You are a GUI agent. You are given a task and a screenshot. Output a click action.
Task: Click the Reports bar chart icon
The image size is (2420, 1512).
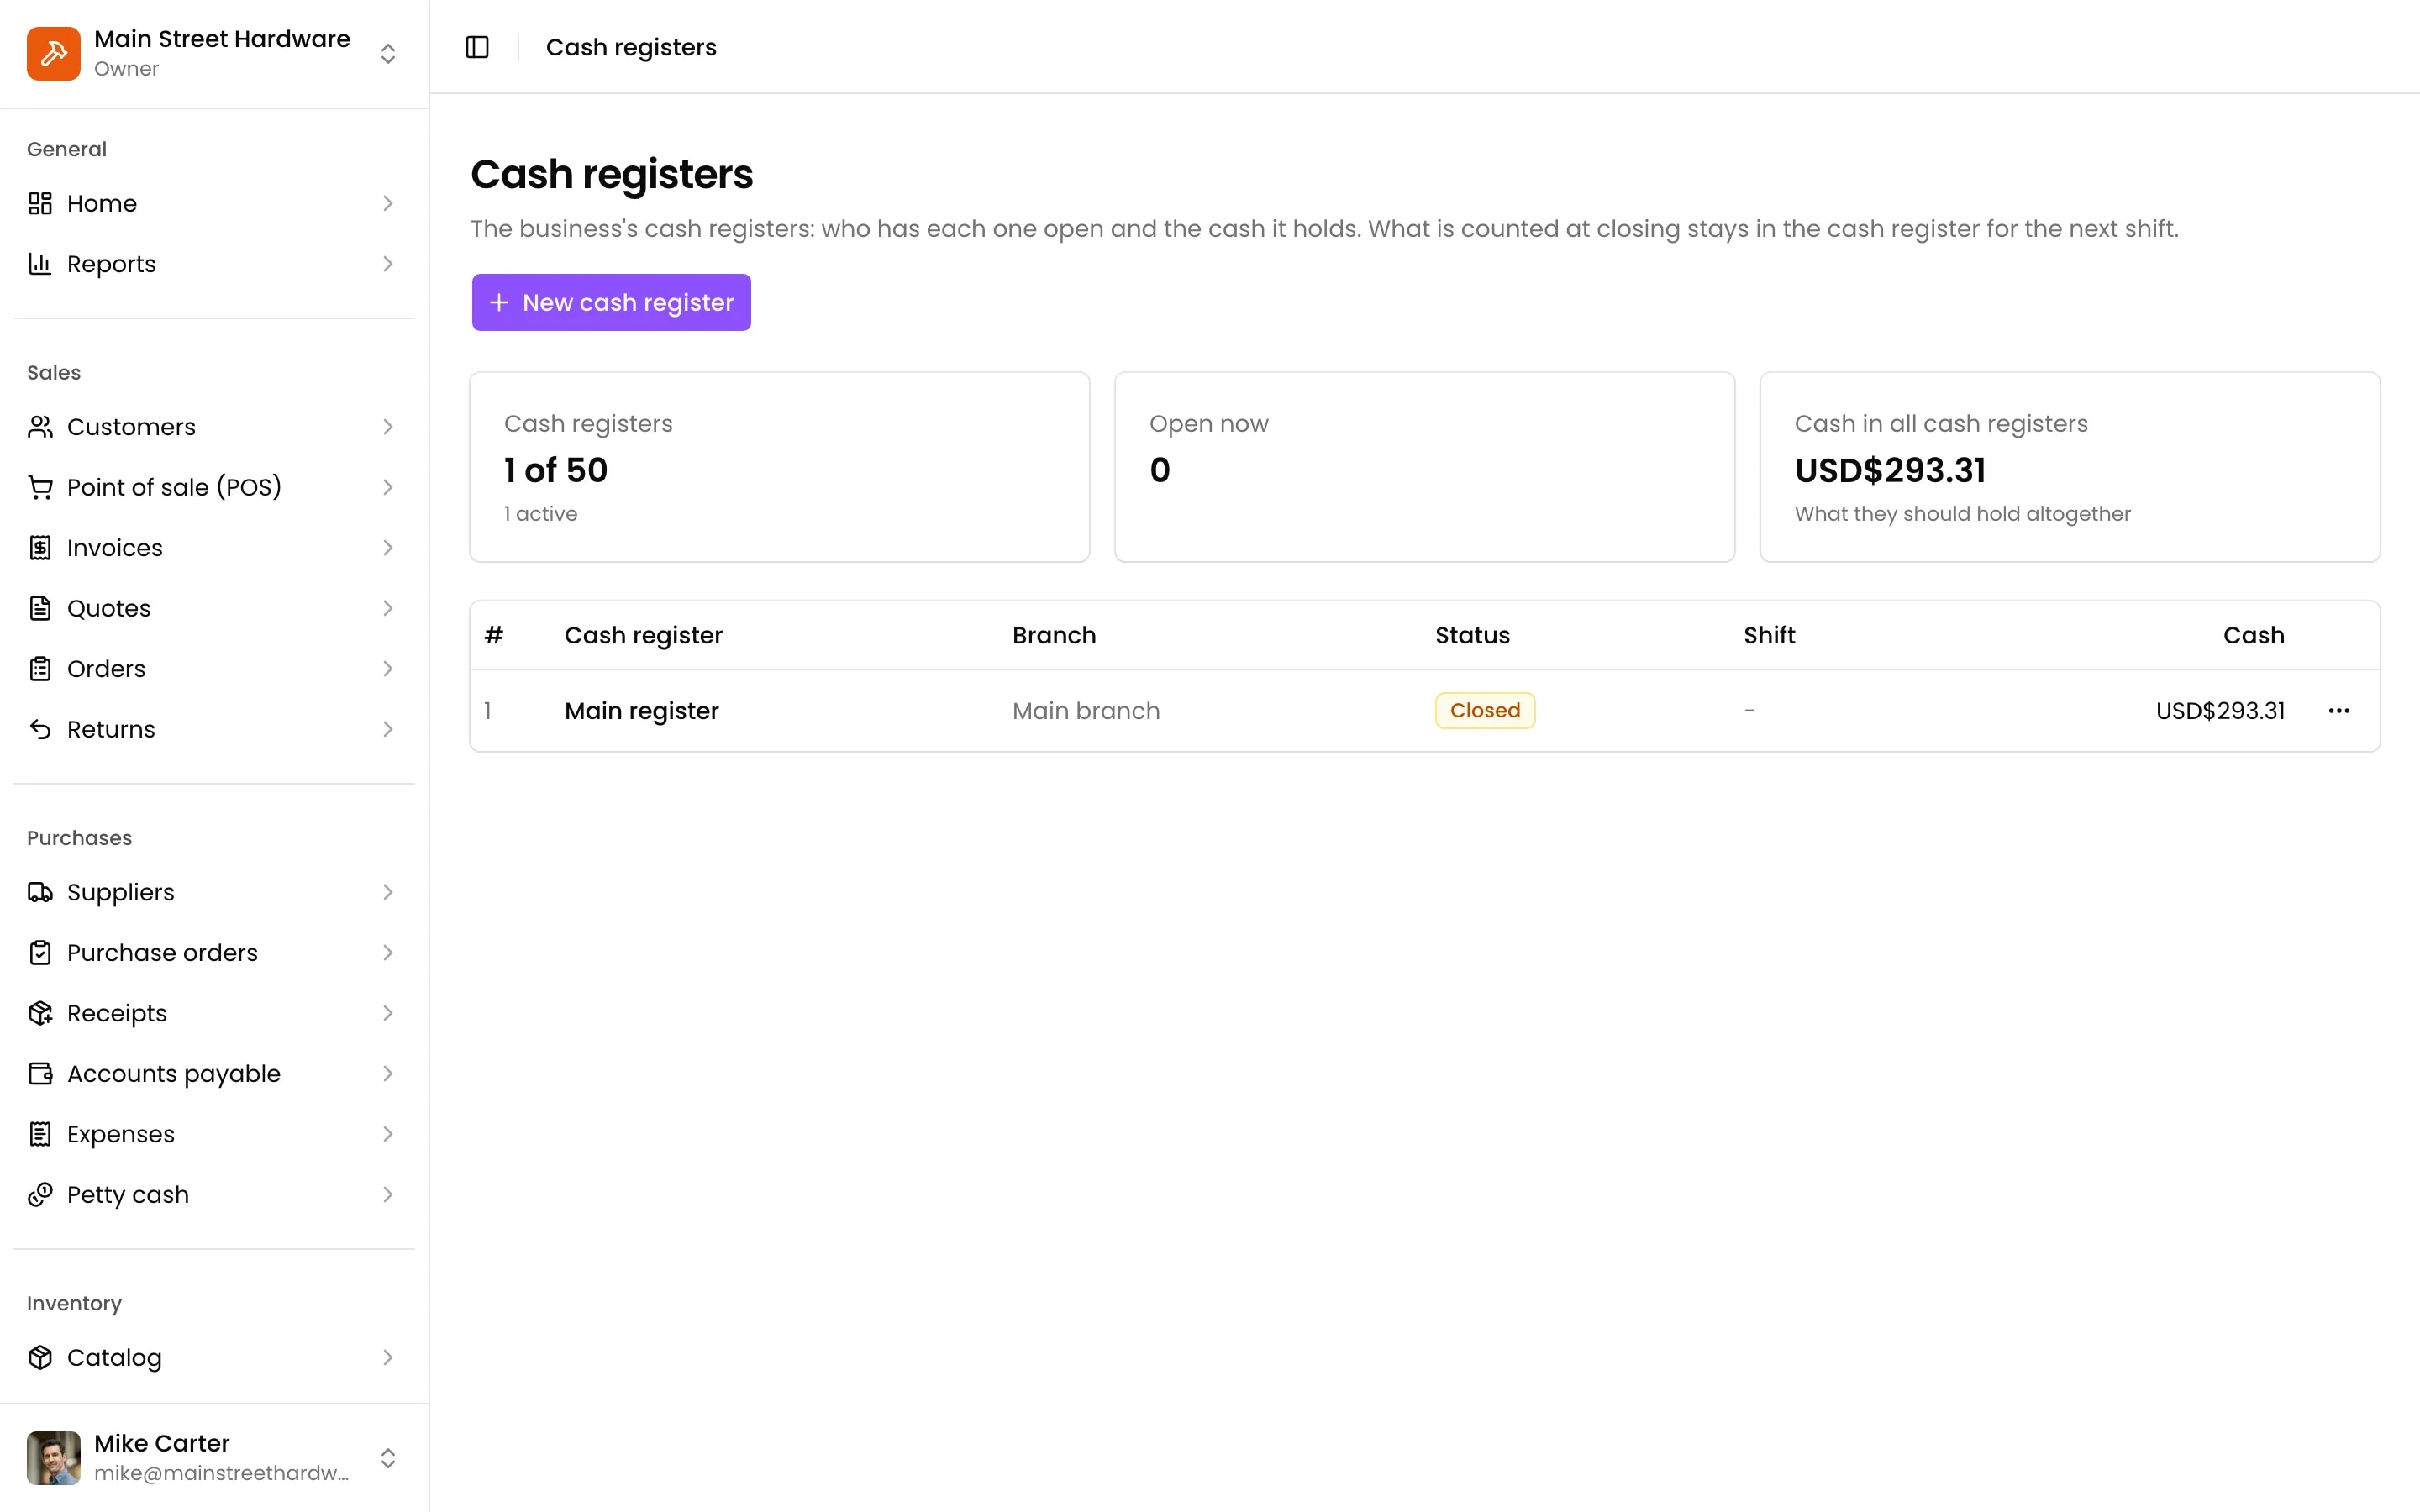(x=40, y=264)
